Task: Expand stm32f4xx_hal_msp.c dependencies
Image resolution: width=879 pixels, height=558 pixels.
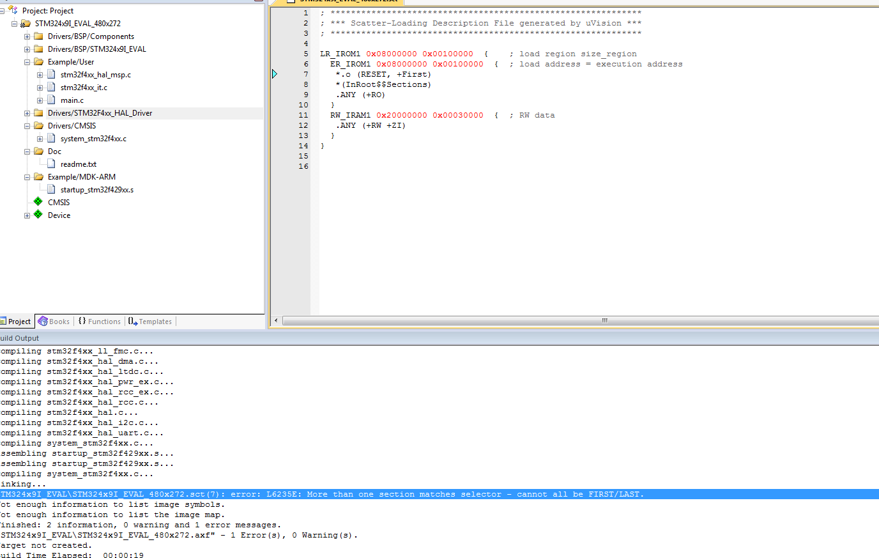Action: [40, 75]
